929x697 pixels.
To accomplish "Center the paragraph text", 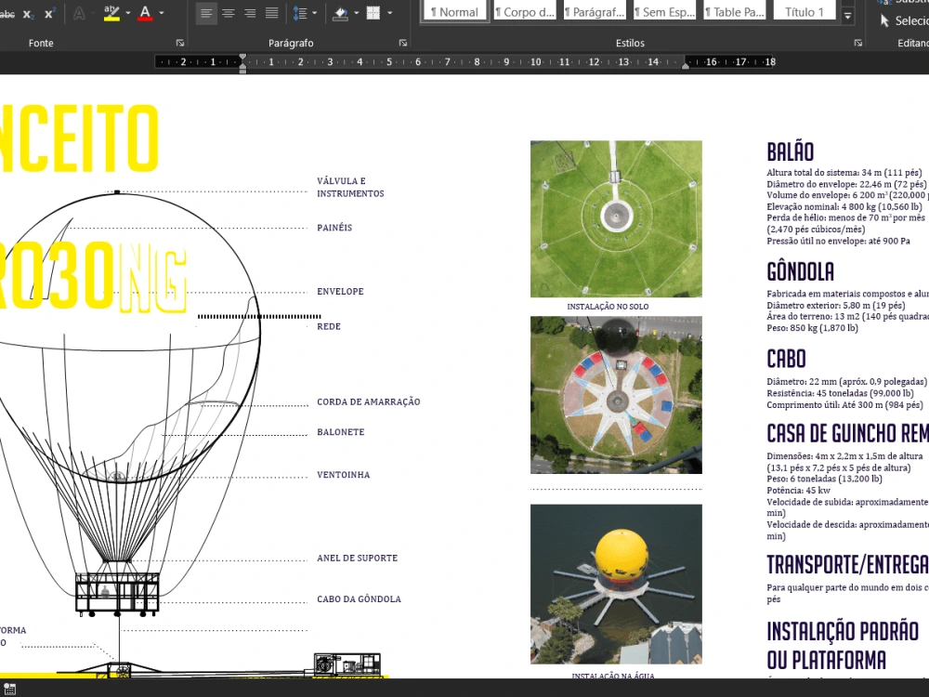I will click(229, 13).
